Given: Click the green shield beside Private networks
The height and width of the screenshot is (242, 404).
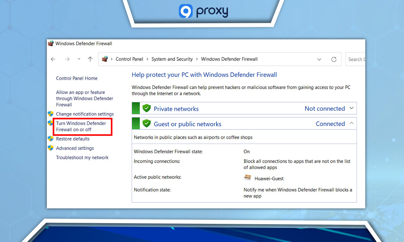Looking at the screenshot, I should pos(146,108).
